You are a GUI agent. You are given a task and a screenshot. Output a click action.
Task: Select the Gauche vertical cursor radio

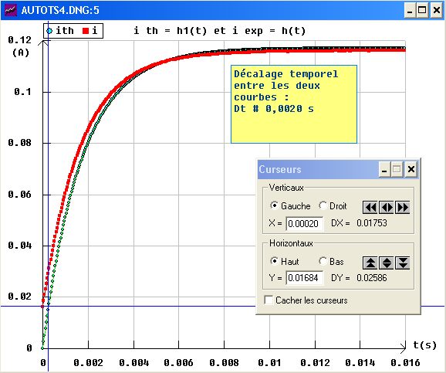274,205
